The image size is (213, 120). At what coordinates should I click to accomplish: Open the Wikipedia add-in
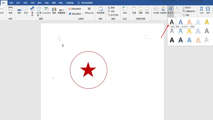[x=89, y=11]
